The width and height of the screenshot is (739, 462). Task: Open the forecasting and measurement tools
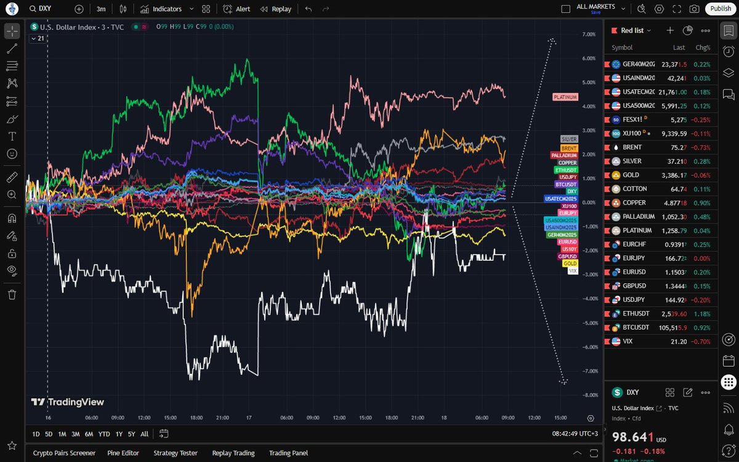(x=12, y=101)
